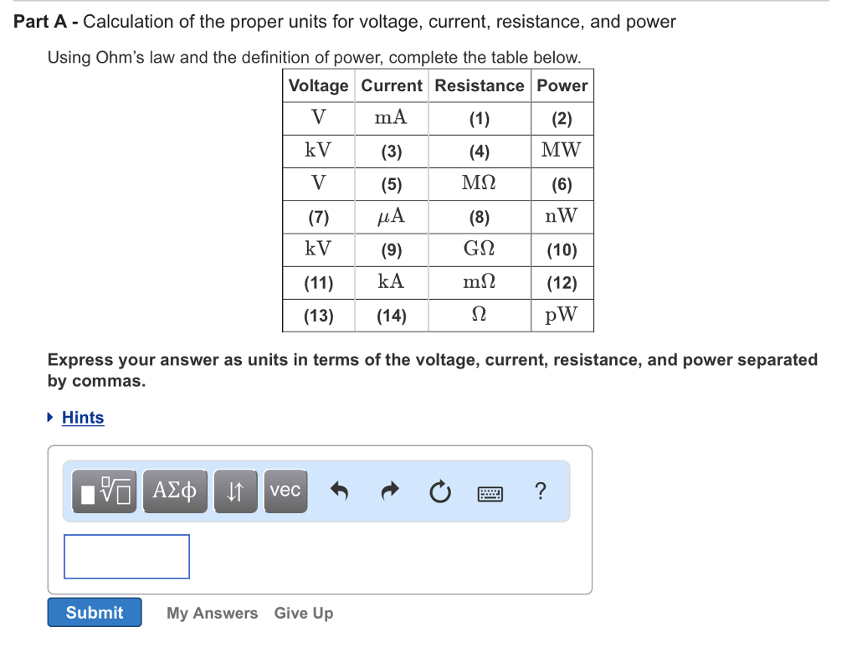This screenshot has width=857, height=648.
Task: Open My Answers
Action: [212, 613]
